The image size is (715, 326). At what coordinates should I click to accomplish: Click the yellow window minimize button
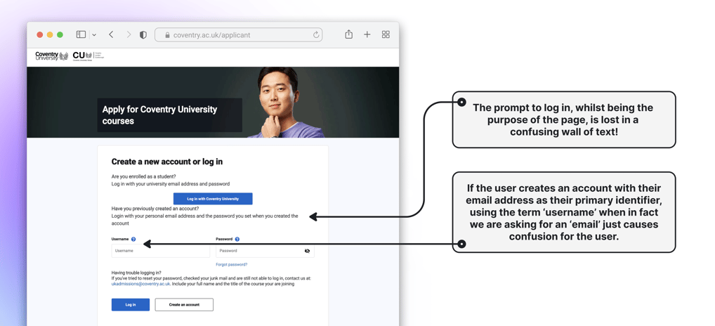coord(50,34)
